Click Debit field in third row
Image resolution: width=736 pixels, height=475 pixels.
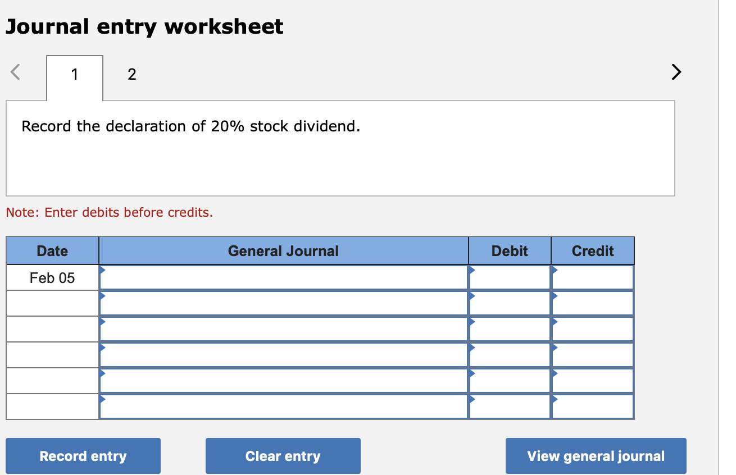[x=510, y=329]
